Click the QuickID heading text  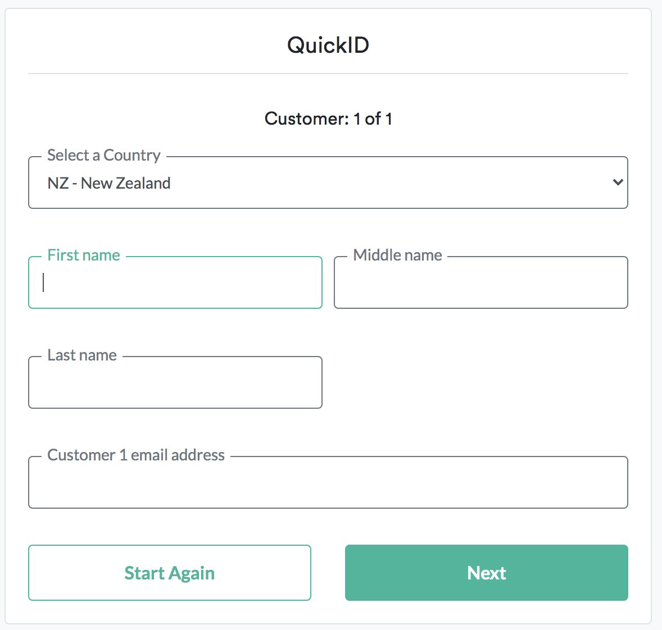tap(328, 45)
